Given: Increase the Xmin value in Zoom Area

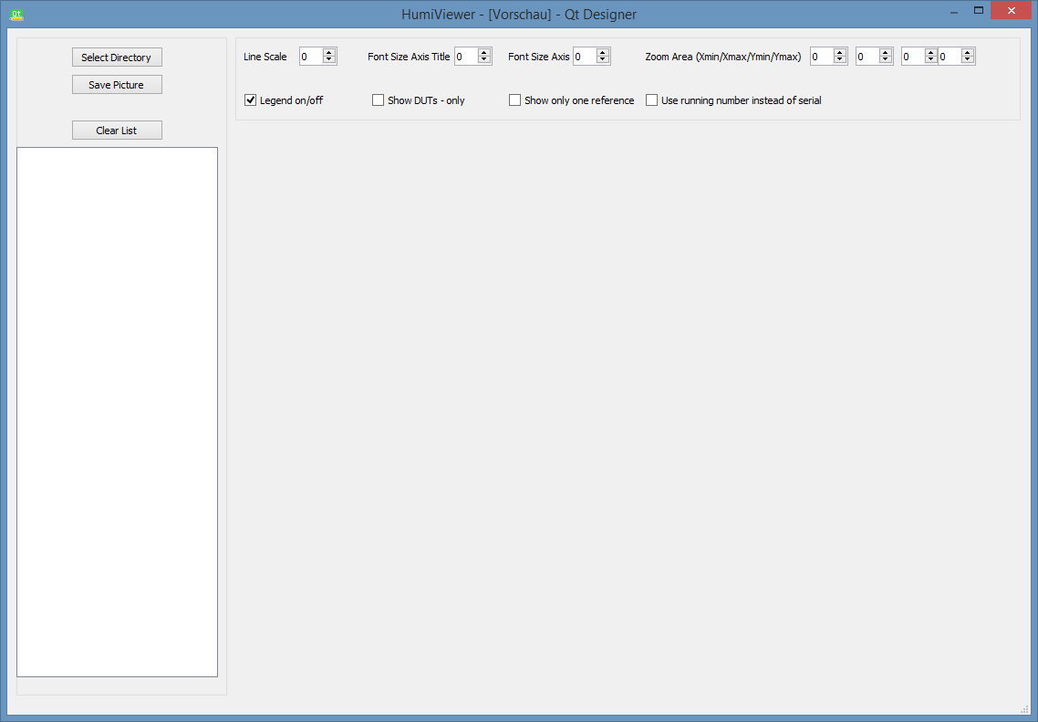Looking at the screenshot, I should tap(840, 52).
